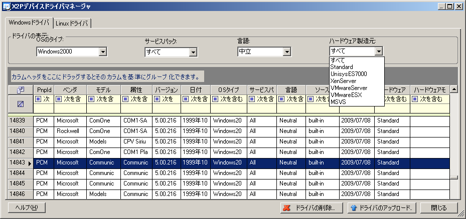Select UnisysES7000 in the manufacturer list
The width and height of the screenshot is (466, 219).
(x=357, y=74)
